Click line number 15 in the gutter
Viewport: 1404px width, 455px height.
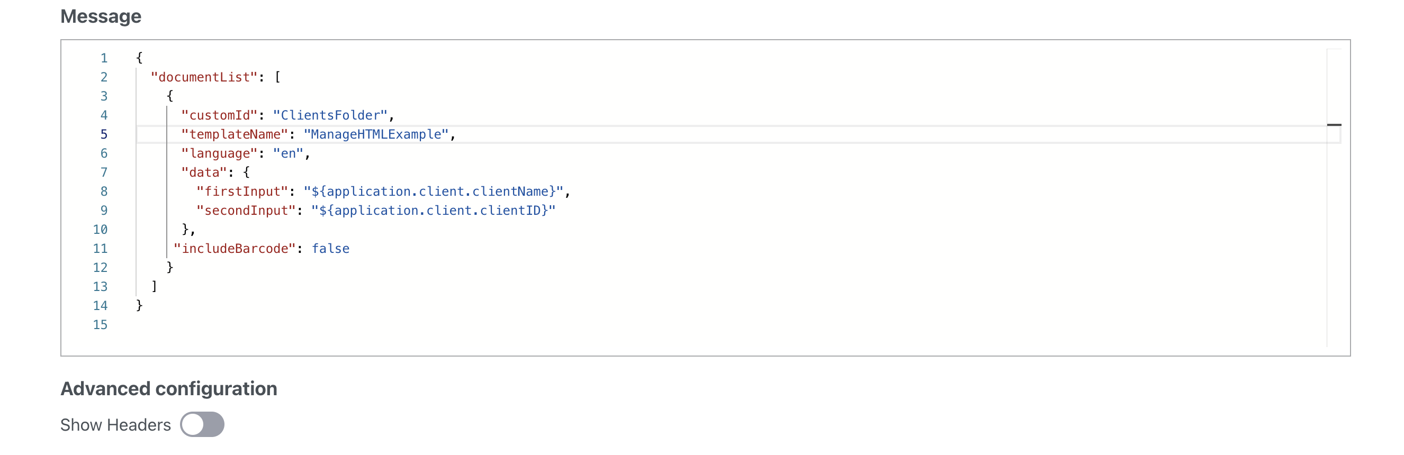click(x=100, y=325)
